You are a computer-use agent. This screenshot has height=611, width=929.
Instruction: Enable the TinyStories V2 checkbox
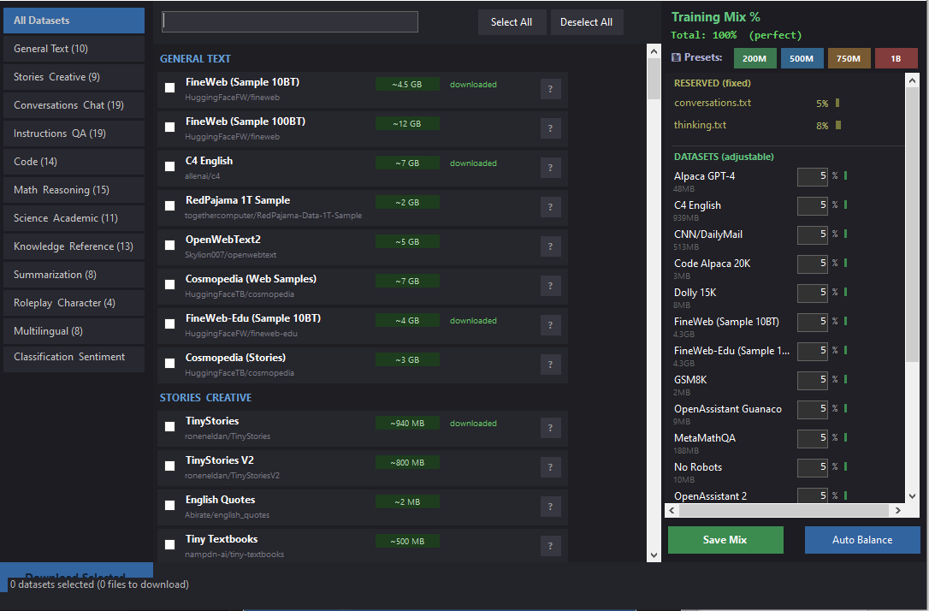pyautogui.click(x=169, y=466)
